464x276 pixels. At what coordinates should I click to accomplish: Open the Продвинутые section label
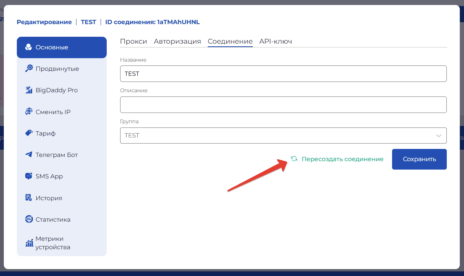(57, 69)
